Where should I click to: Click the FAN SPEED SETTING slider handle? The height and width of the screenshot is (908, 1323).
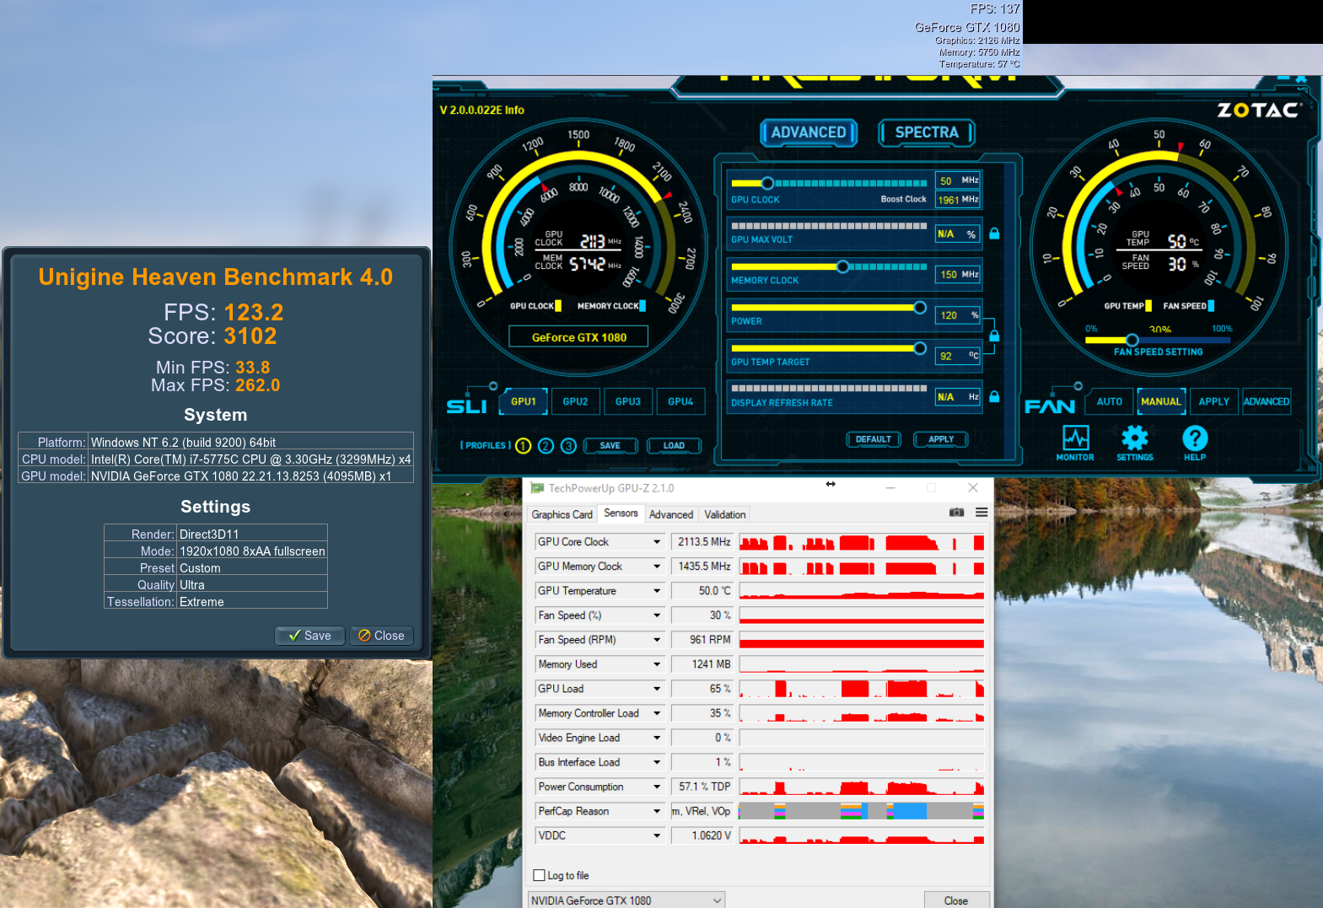pyautogui.click(x=1132, y=341)
